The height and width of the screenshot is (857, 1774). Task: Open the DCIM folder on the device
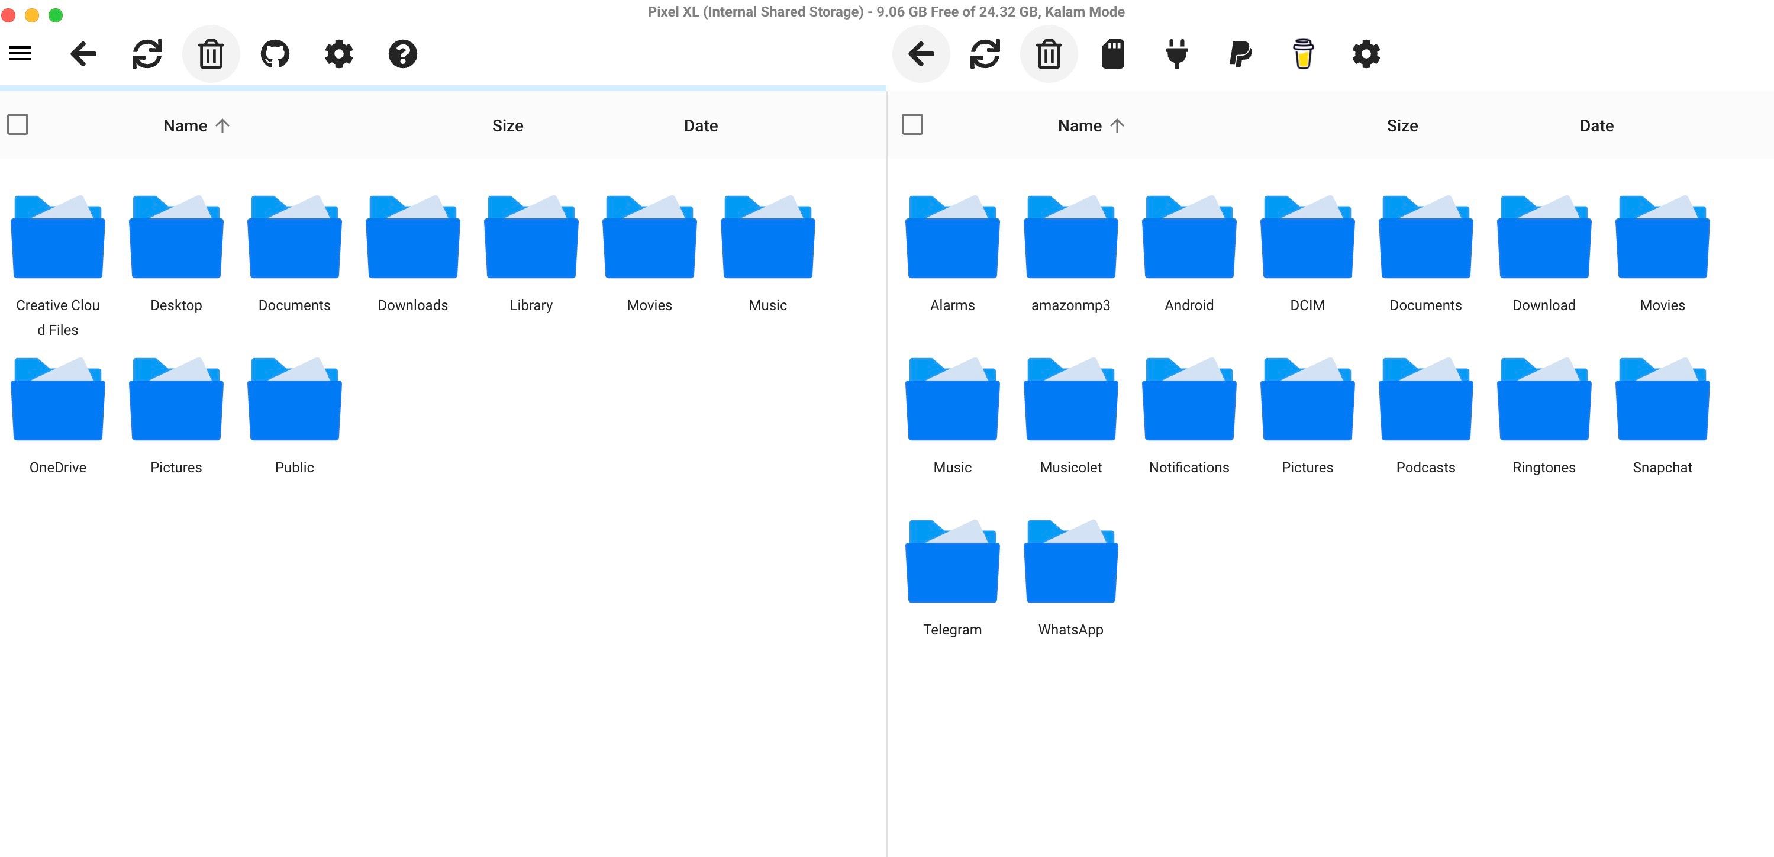[1307, 238]
